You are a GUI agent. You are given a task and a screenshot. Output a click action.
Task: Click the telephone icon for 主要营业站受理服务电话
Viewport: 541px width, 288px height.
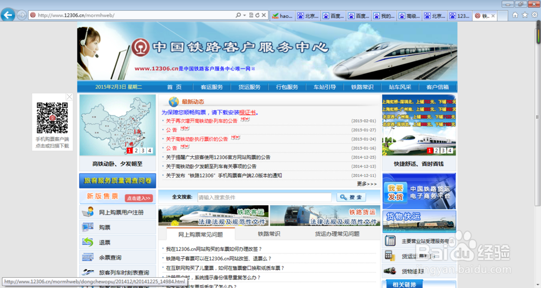tap(390, 241)
